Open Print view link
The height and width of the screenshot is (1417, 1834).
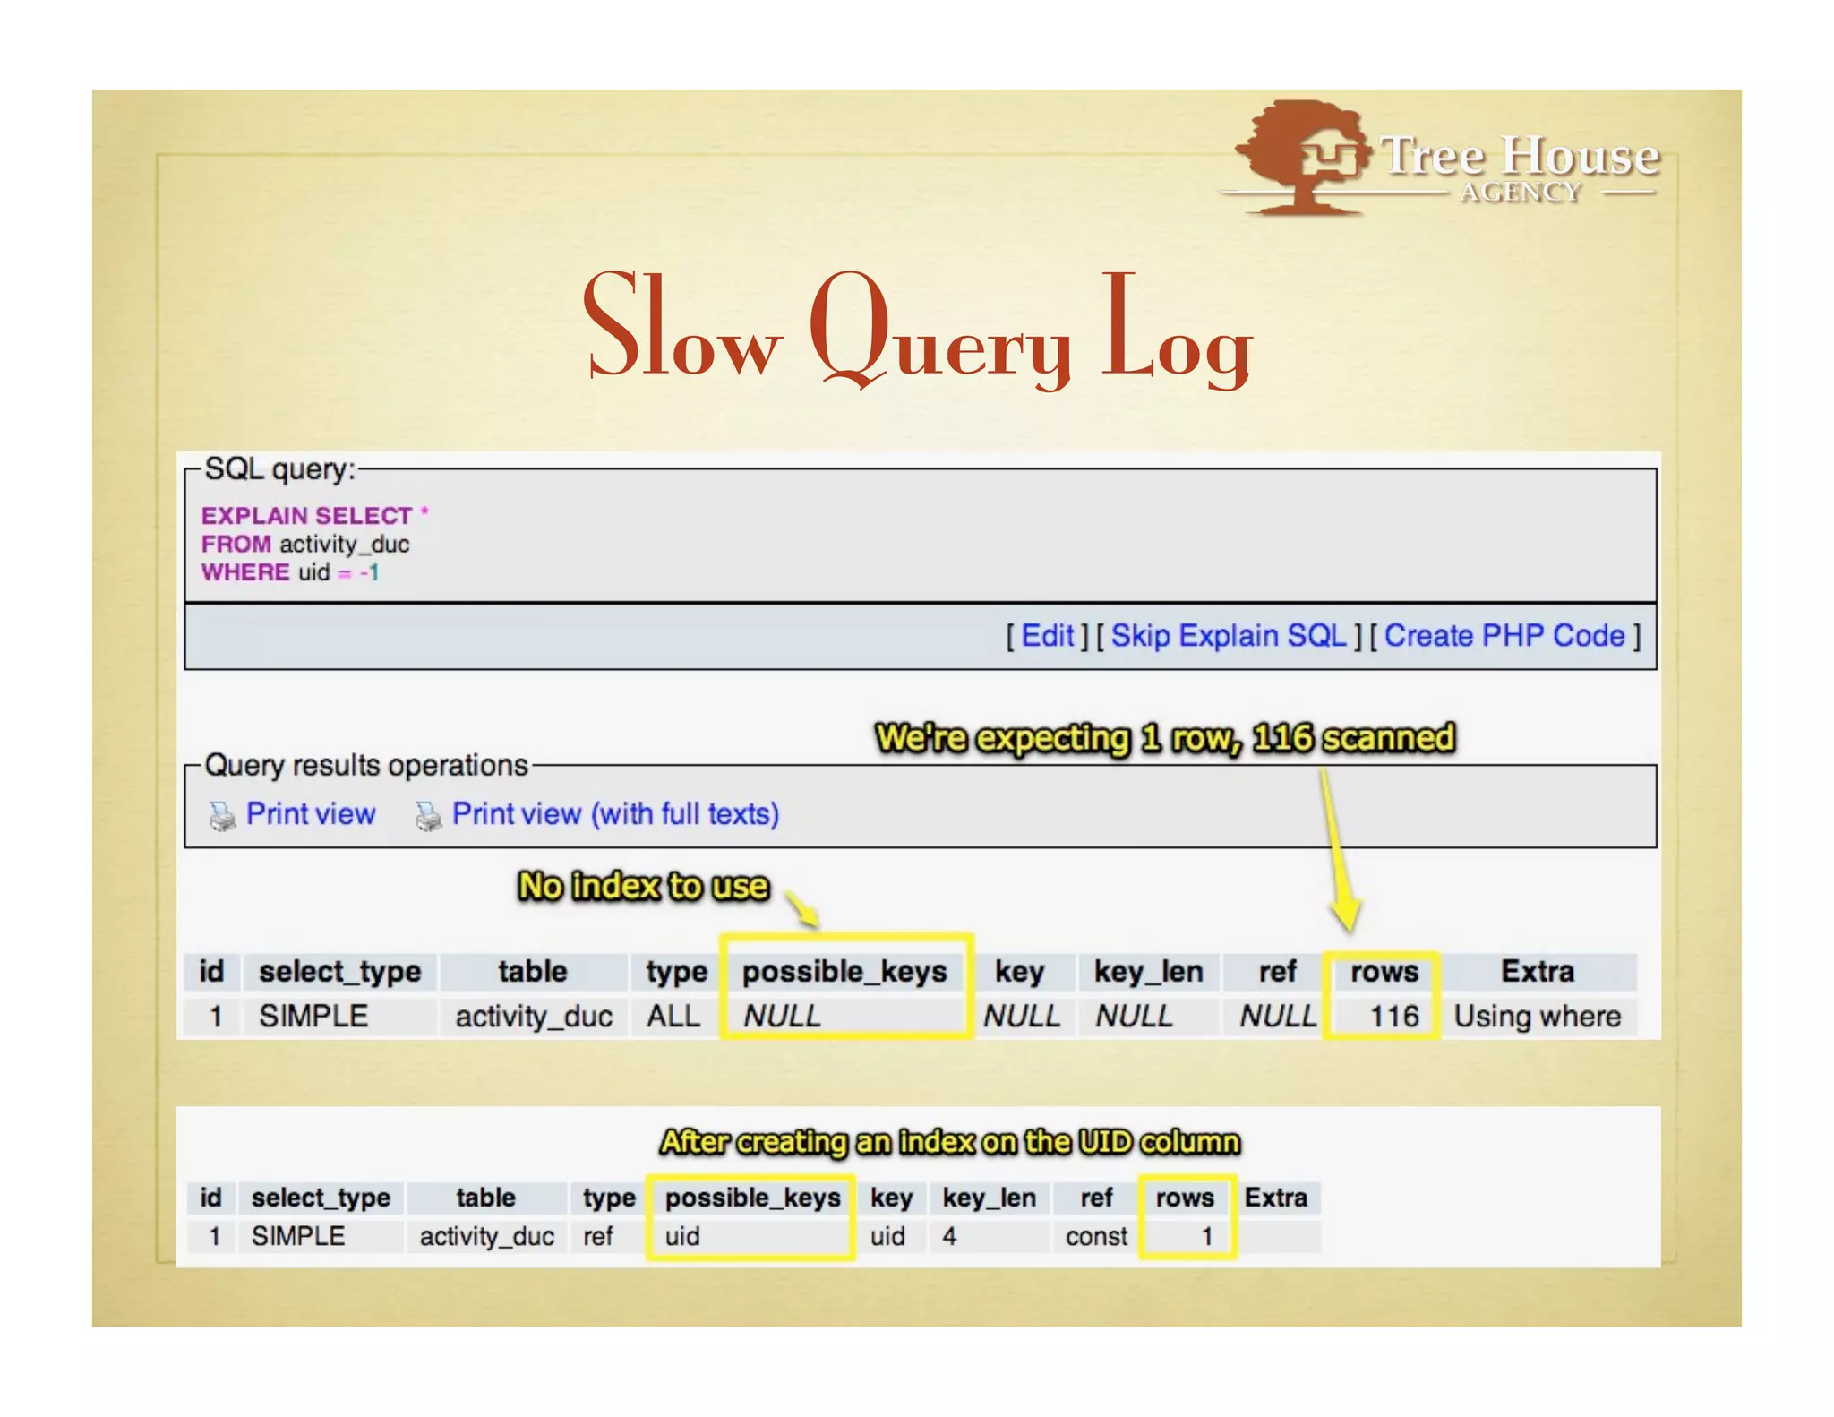click(x=310, y=813)
